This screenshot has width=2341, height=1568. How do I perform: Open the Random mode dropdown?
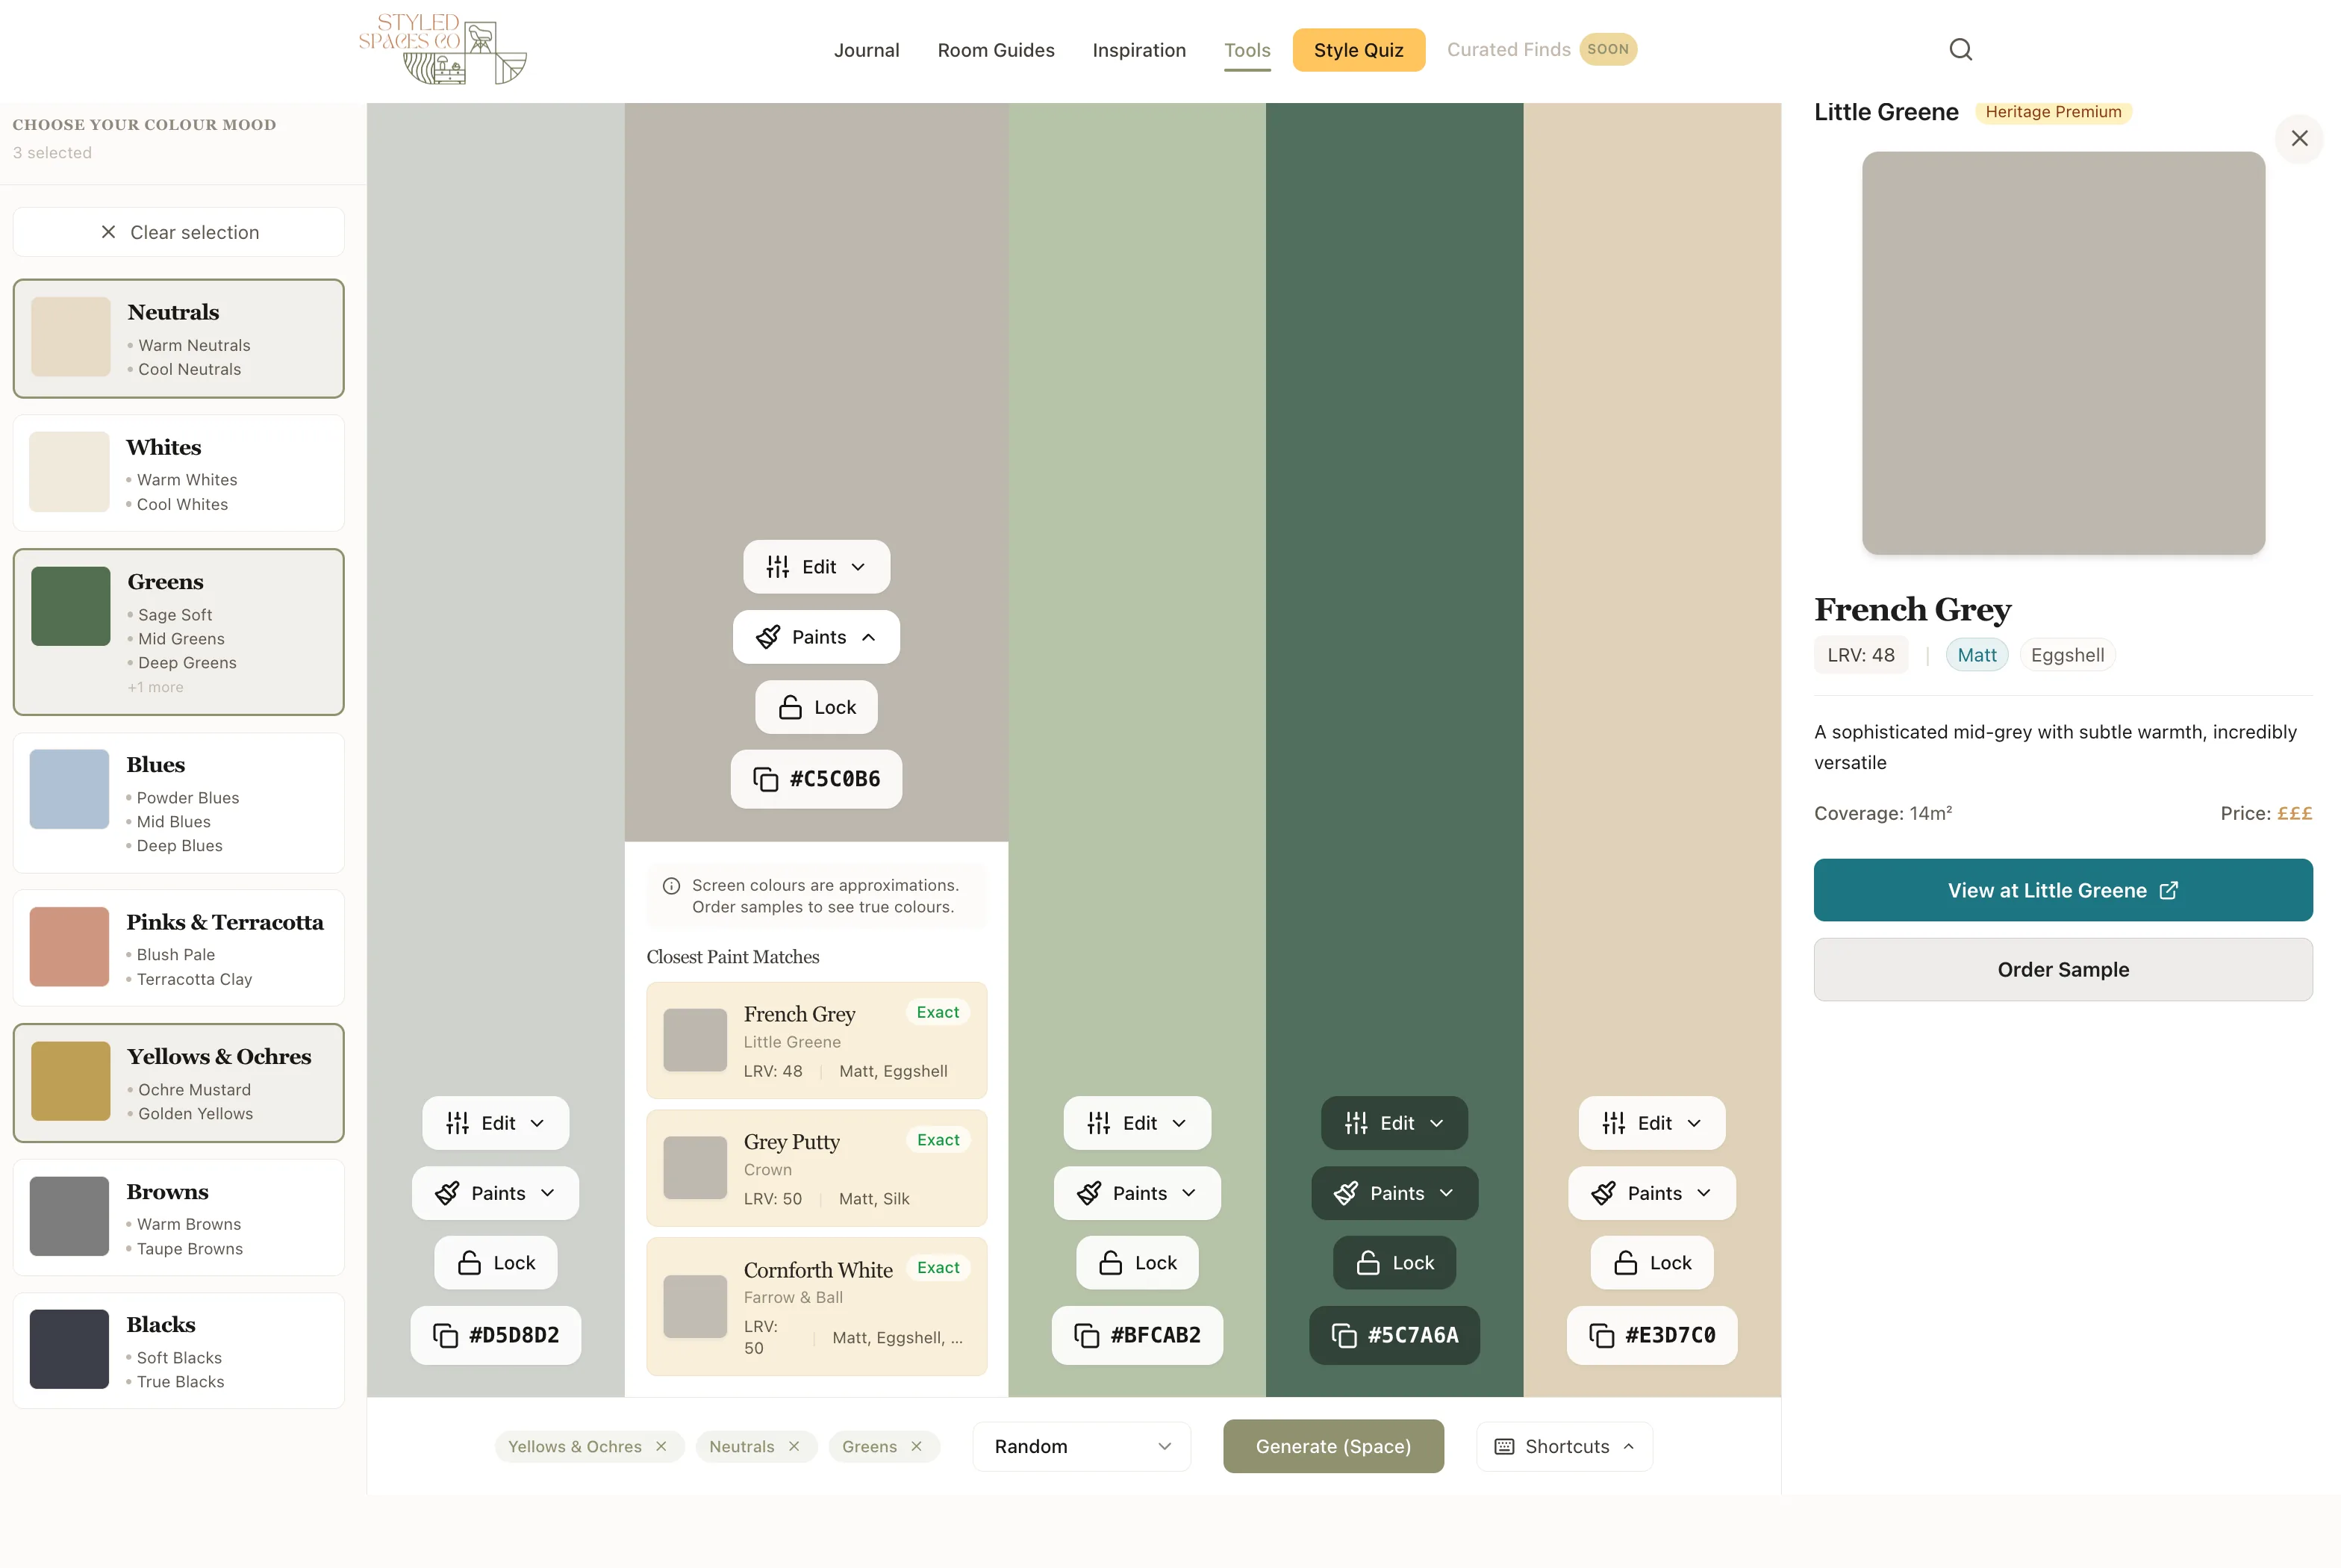point(1082,1446)
